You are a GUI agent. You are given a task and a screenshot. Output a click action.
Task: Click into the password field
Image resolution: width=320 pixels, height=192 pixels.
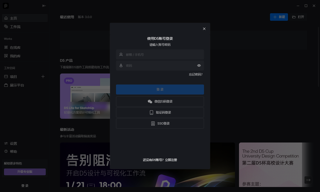[x=160, y=65]
